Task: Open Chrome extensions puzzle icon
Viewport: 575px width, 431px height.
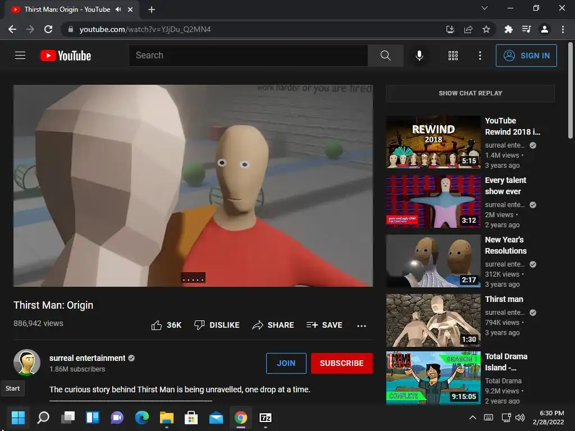Action: click(x=508, y=29)
